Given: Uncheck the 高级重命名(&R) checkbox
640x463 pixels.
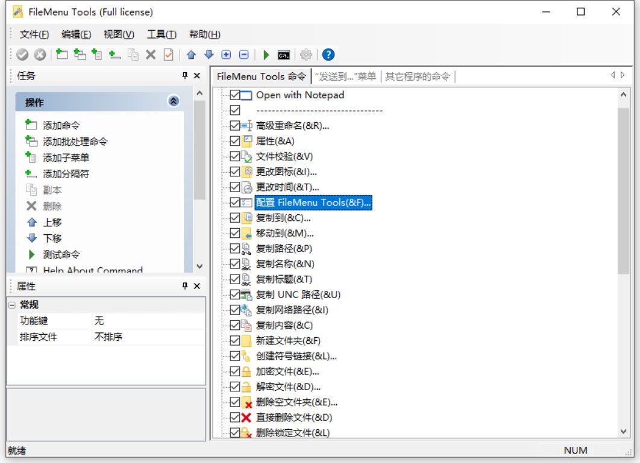Looking at the screenshot, I should tap(234, 126).
